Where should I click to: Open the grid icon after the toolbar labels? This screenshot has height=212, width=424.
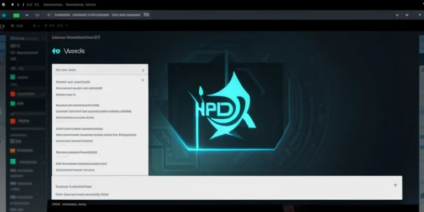(x=146, y=14)
